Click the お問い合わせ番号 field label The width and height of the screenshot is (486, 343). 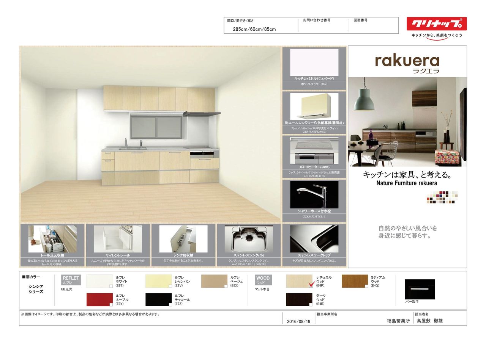tap(317, 20)
